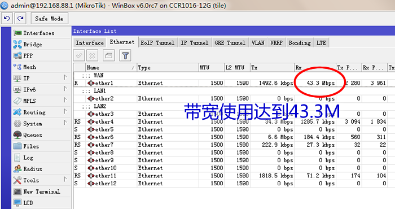Click the MTU column header
The width and height of the screenshot is (395, 209).
pyautogui.click(x=212, y=68)
